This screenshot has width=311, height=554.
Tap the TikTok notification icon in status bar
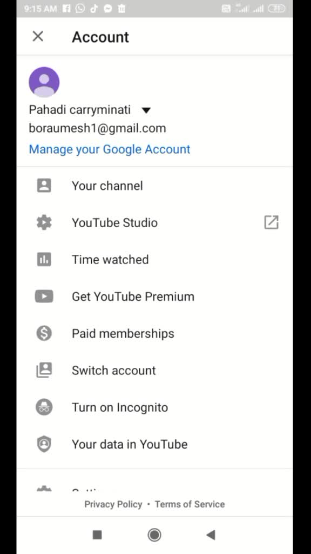click(94, 9)
